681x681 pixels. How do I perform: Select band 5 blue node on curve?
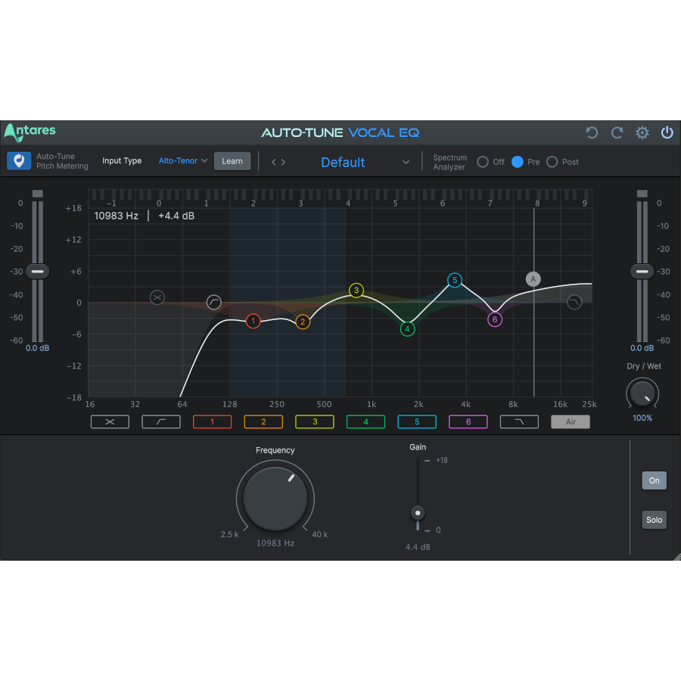point(455,280)
